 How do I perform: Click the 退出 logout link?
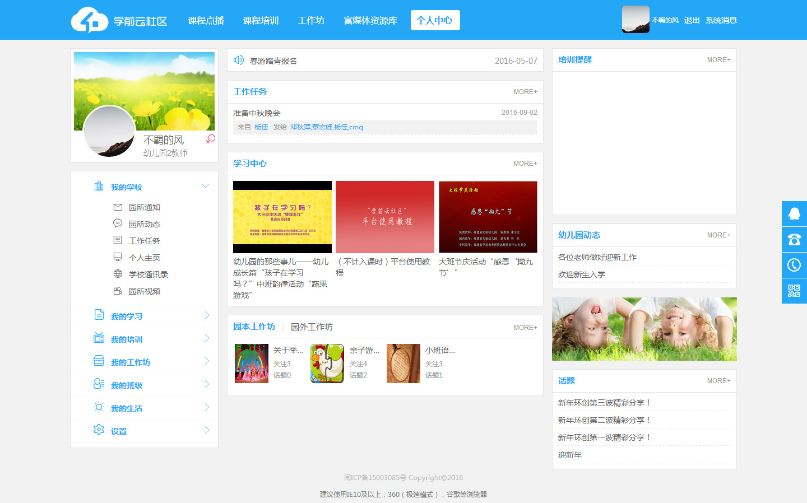[692, 20]
